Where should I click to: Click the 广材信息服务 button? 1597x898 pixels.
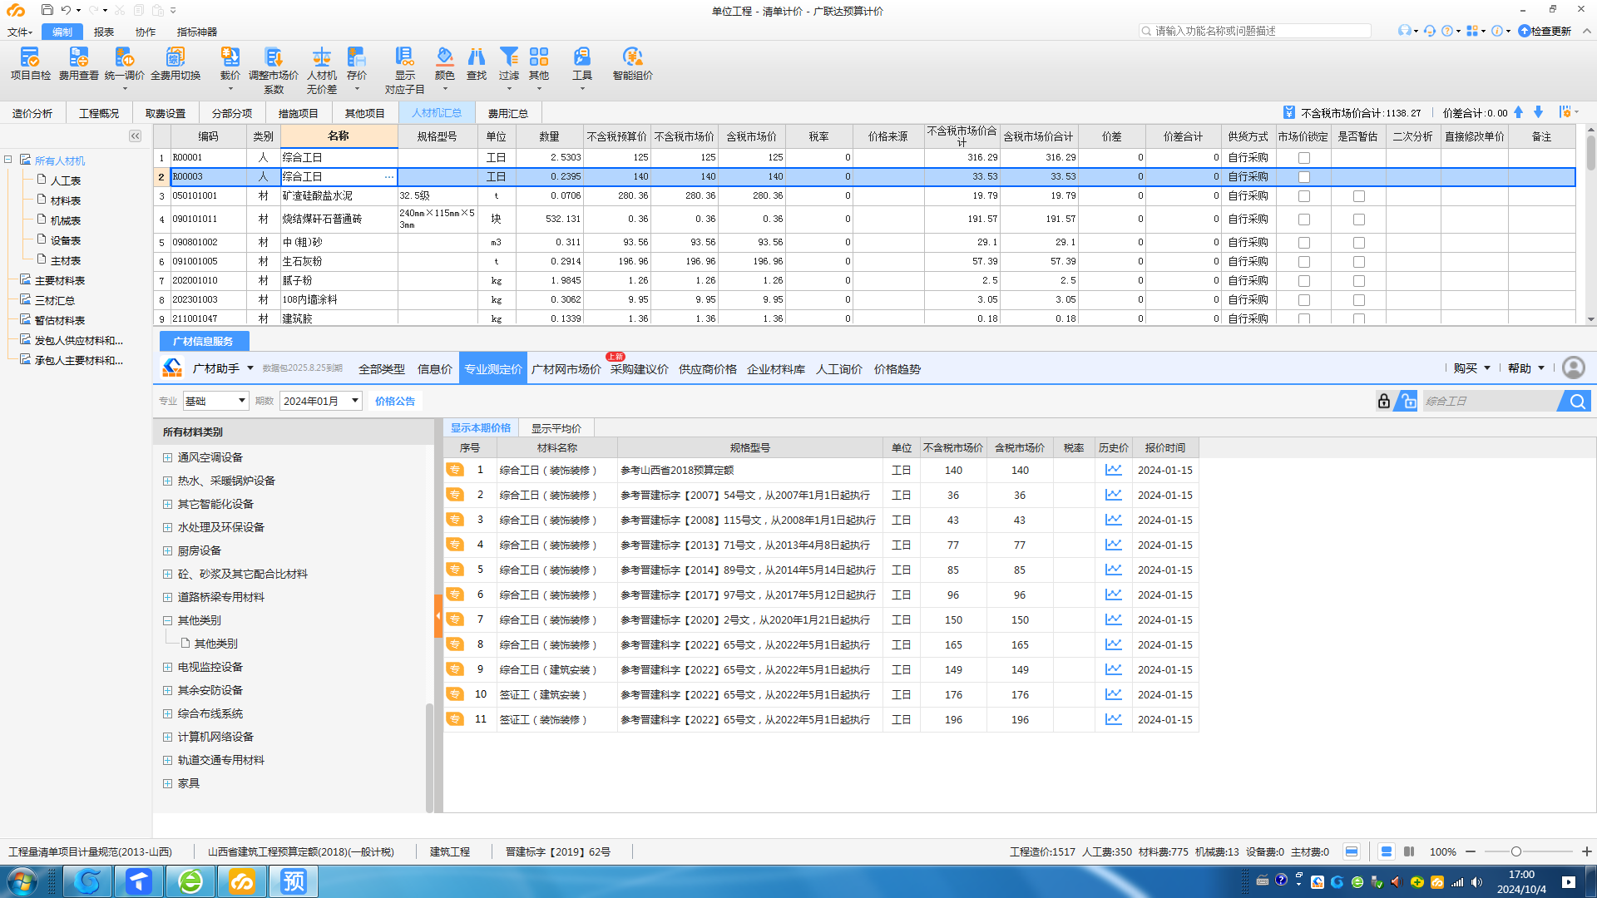pos(203,341)
